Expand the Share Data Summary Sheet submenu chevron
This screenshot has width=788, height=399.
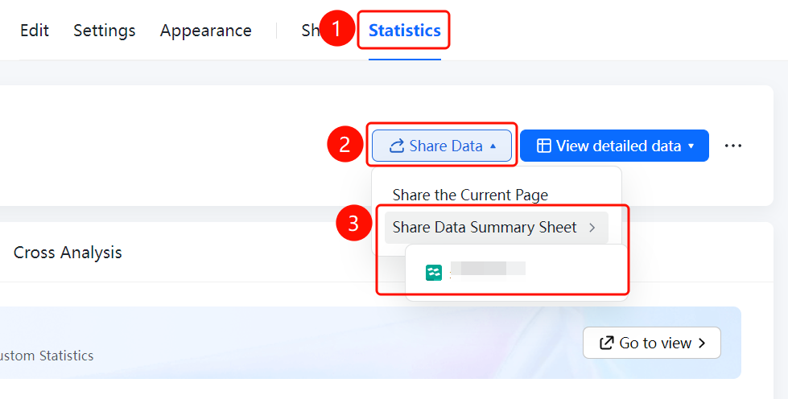(592, 228)
